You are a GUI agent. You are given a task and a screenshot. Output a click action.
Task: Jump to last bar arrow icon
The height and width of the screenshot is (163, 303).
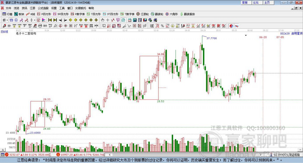click(x=55, y=20)
